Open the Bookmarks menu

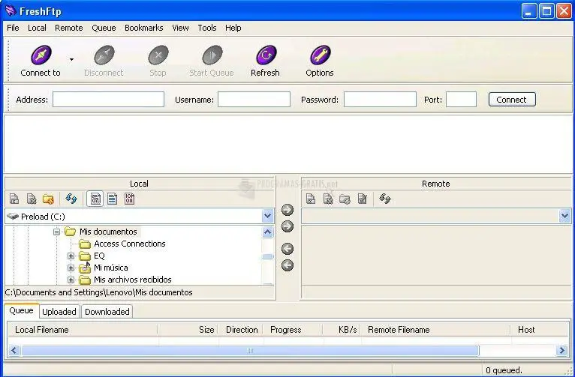tap(144, 28)
